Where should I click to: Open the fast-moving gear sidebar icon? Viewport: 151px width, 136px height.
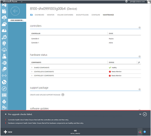tap(4, 63)
